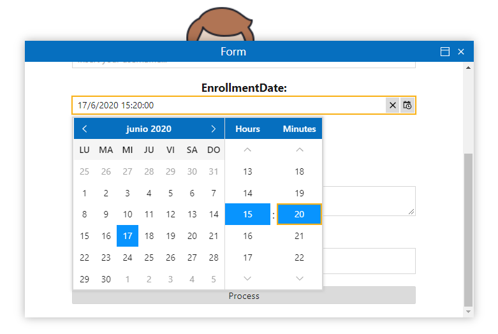Click the Process button
Viewport: 498px width, 334px height.
(244, 296)
